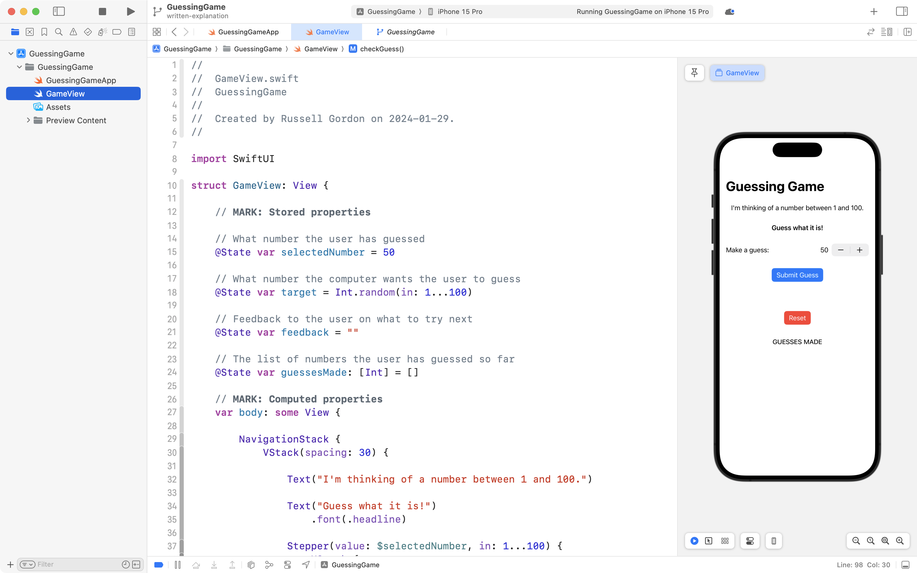Open the Debug navigator spray icon
This screenshot has width=917, height=573.
pyautogui.click(x=102, y=32)
